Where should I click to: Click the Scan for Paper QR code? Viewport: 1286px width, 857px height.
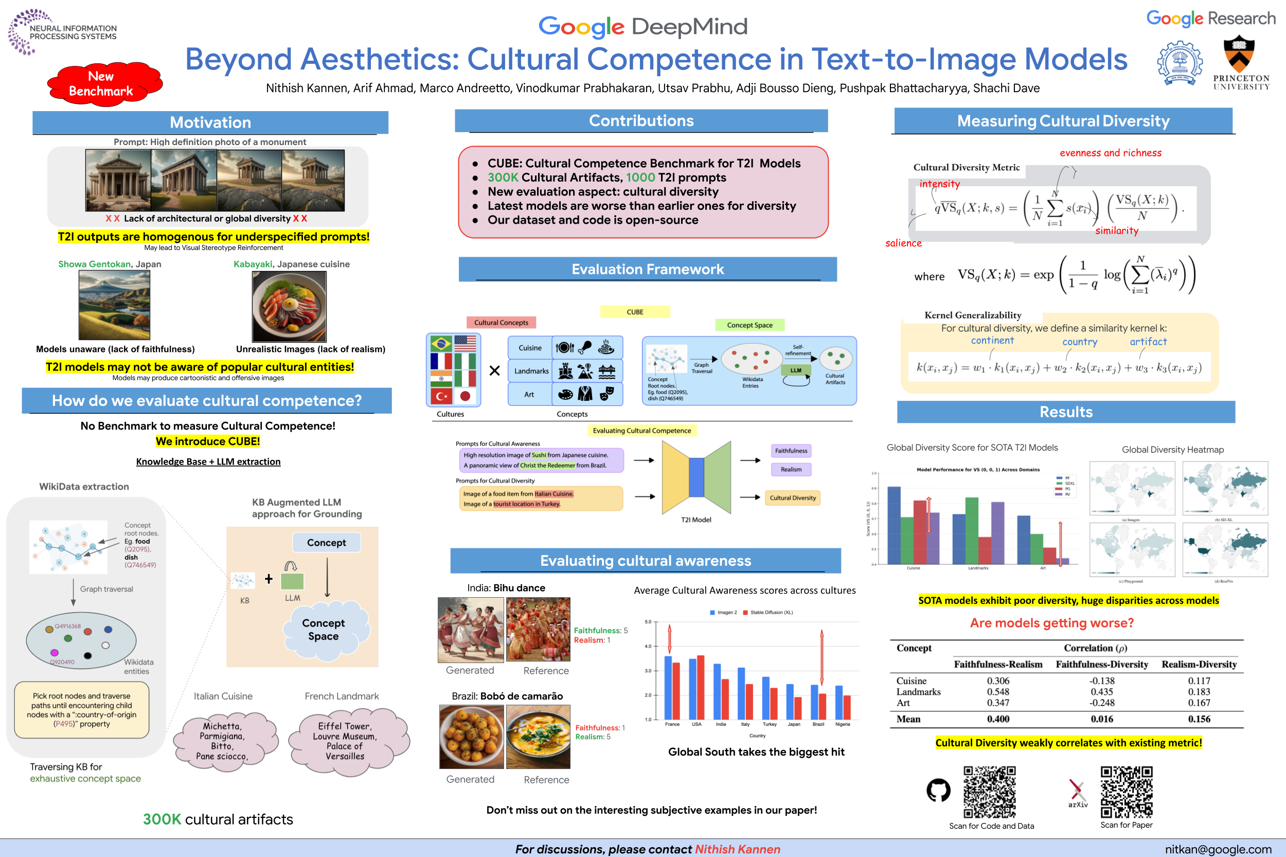click(1127, 792)
